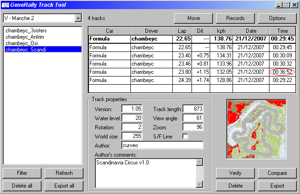Click the kph column header
300x194 pixels.
point(221,31)
